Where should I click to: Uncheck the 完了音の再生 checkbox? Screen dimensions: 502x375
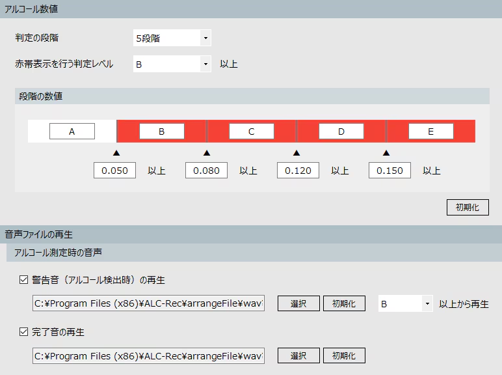24,332
